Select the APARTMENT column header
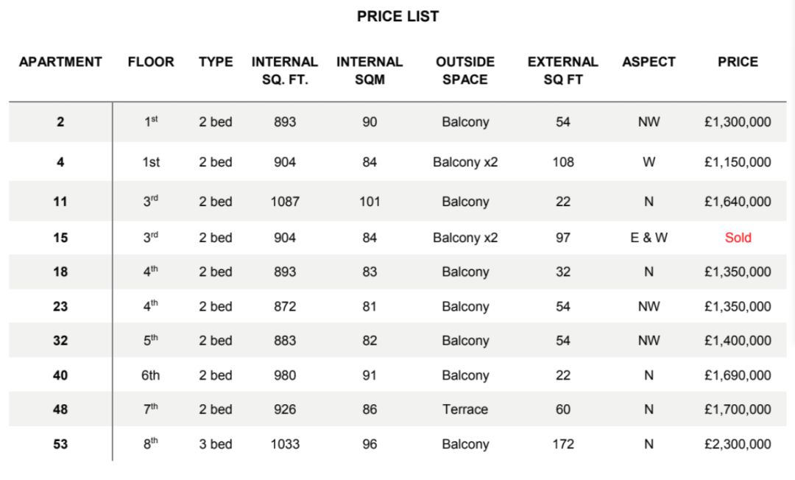Screen dimensions: 795x480 tap(60, 62)
